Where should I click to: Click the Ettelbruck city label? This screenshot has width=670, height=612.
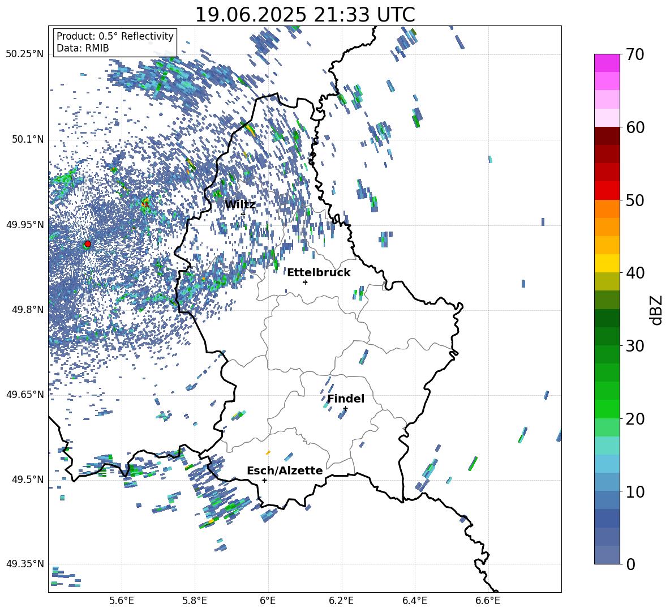(319, 272)
